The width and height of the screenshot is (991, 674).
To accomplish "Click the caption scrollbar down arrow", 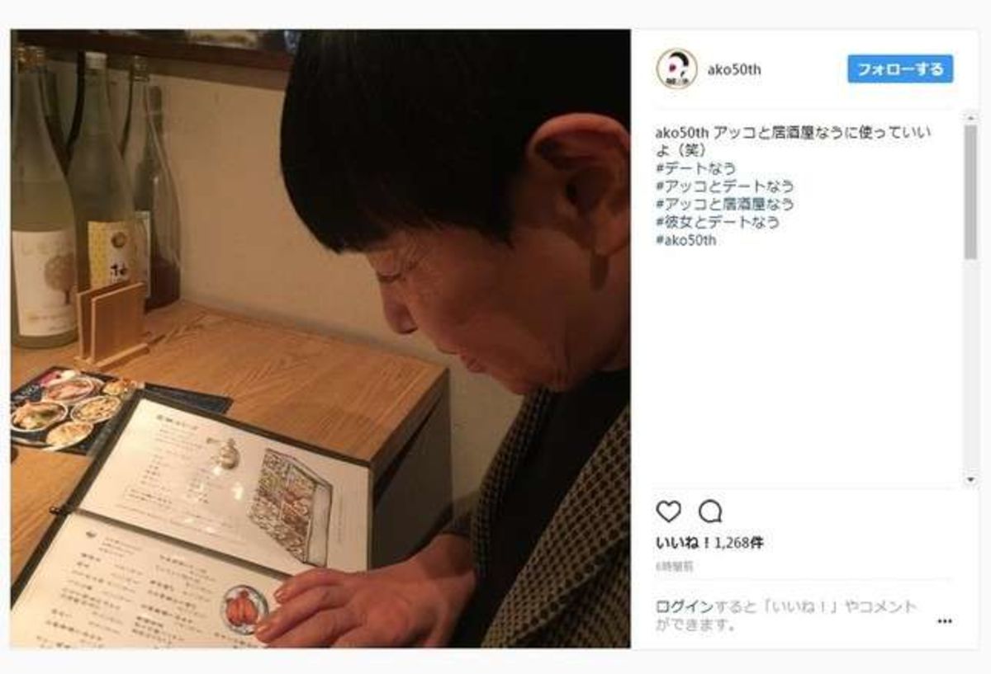I will point(970,478).
